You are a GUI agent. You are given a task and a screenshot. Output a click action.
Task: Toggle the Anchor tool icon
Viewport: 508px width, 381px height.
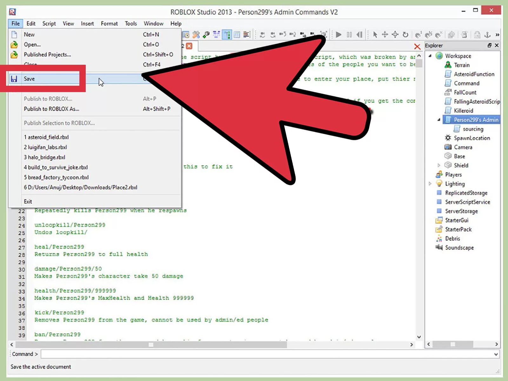coord(487,34)
